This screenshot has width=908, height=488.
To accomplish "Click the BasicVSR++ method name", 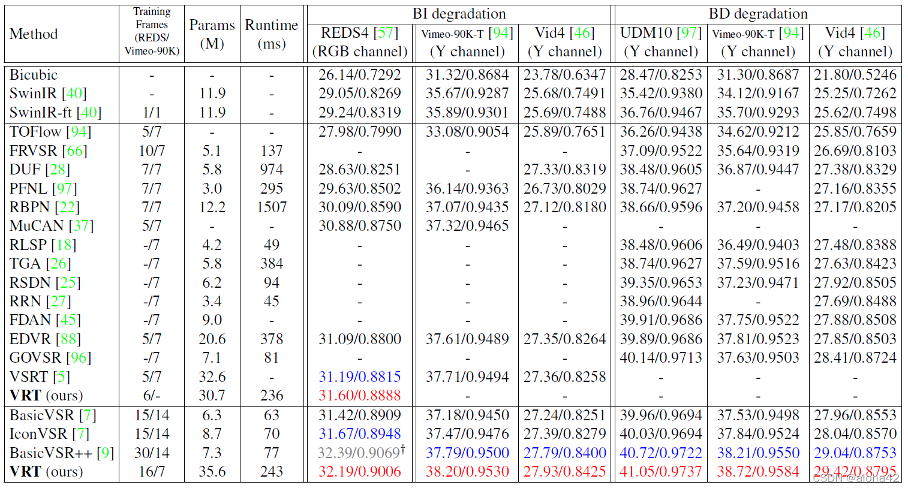I will [51, 453].
